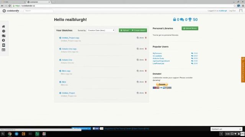Clone the Untitled_Project copy sketch
Image resolution: width=245 pixels, height=137 pixels.
click(140, 38)
